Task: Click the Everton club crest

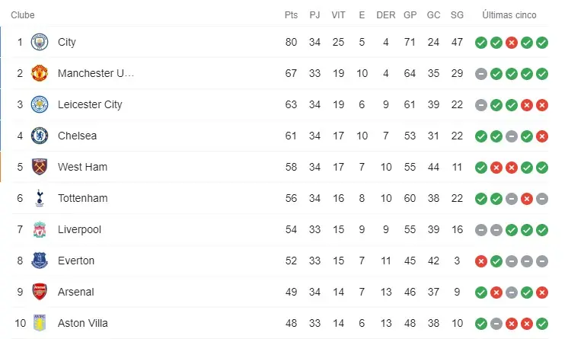Action: [39, 261]
